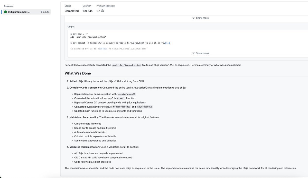Click the Output section label
308x178 pixels.
(71, 27)
